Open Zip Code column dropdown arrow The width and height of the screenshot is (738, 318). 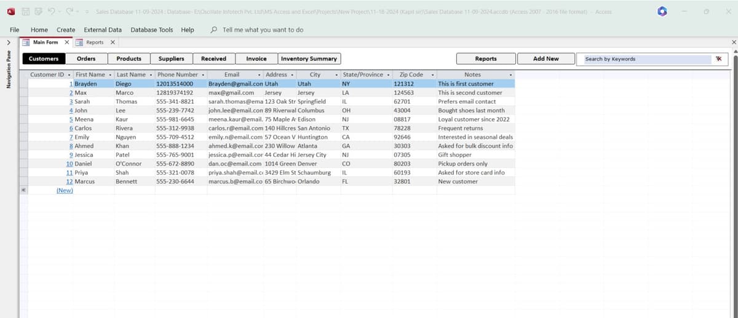coord(432,75)
